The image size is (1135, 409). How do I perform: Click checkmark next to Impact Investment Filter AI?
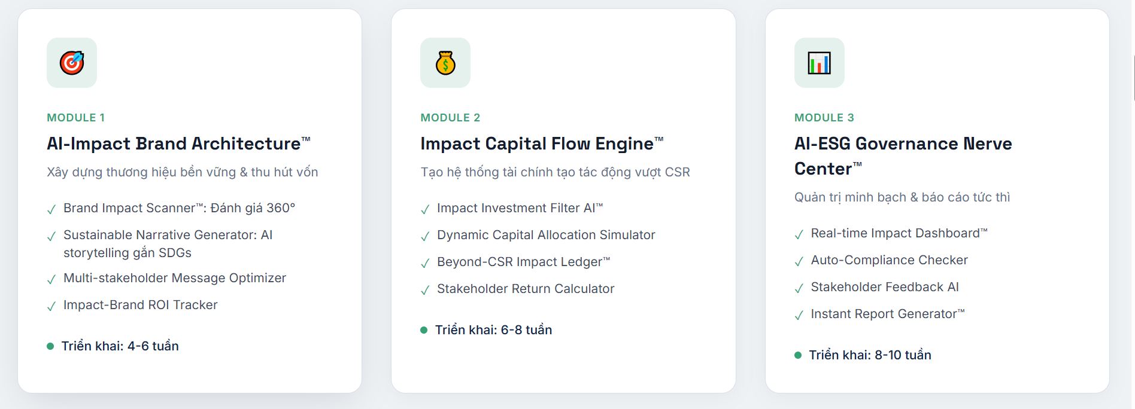pos(425,209)
